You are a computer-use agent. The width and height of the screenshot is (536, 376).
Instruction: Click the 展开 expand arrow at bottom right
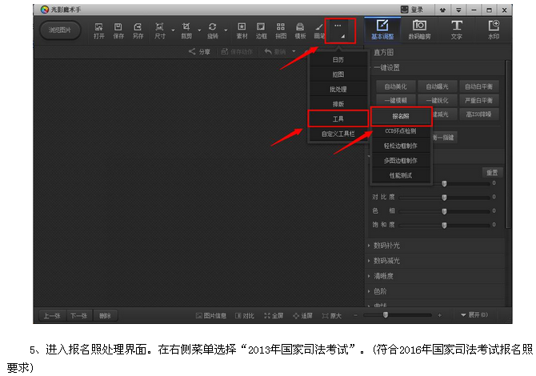point(463,315)
